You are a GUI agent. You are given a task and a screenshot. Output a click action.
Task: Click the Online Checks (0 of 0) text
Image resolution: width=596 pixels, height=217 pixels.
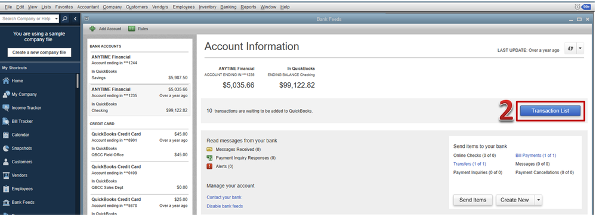click(x=475, y=156)
